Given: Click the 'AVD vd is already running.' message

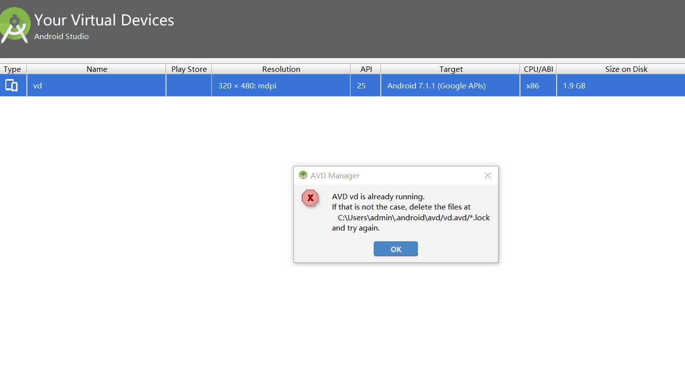Looking at the screenshot, I should [x=378, y=197].
